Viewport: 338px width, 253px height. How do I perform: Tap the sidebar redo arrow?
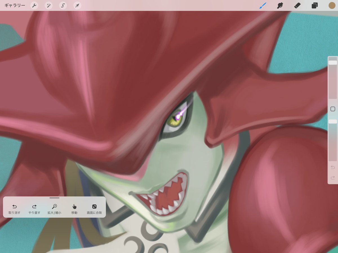[333, 178]
